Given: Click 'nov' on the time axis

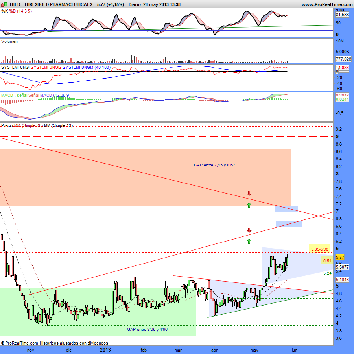Looking at the screenshot, I should [x=30, y=350].
